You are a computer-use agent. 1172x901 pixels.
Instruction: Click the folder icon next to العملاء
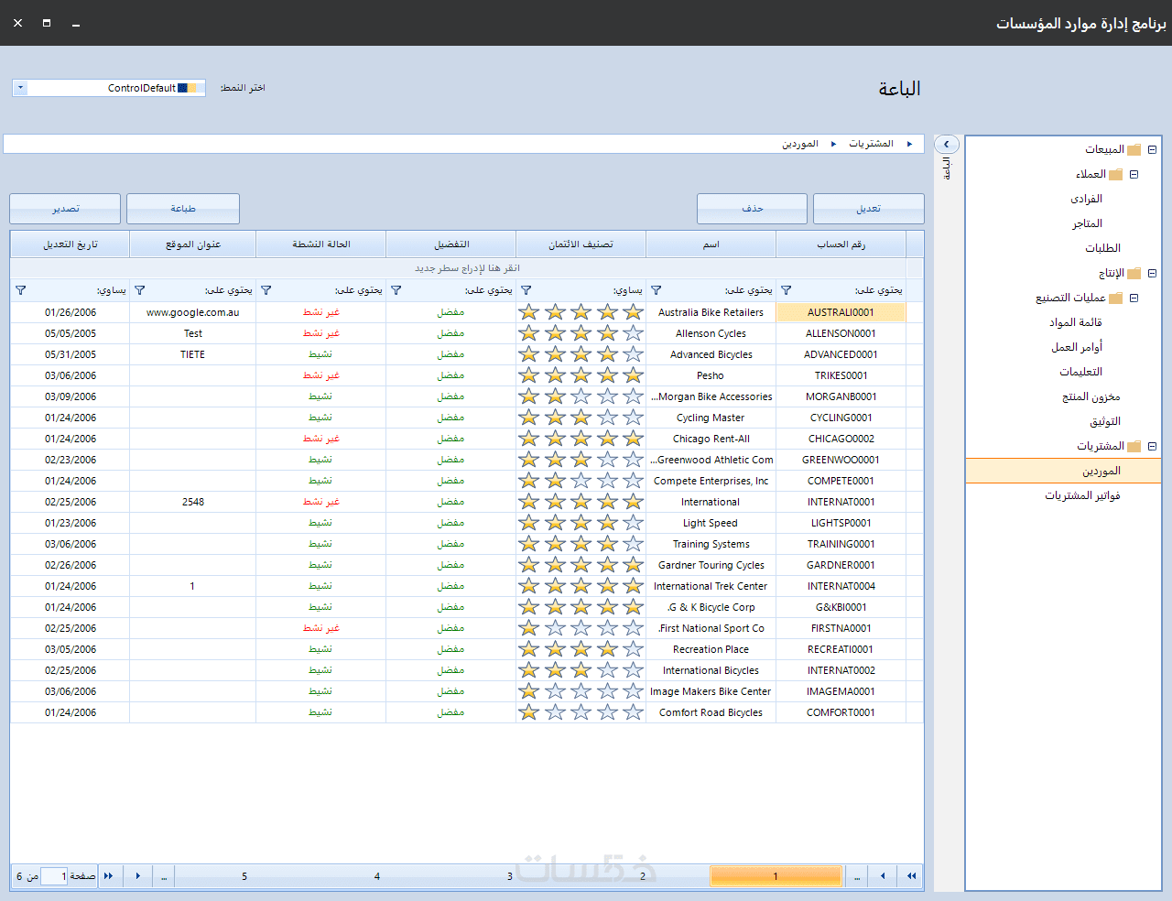click(x=1115, y=174)
